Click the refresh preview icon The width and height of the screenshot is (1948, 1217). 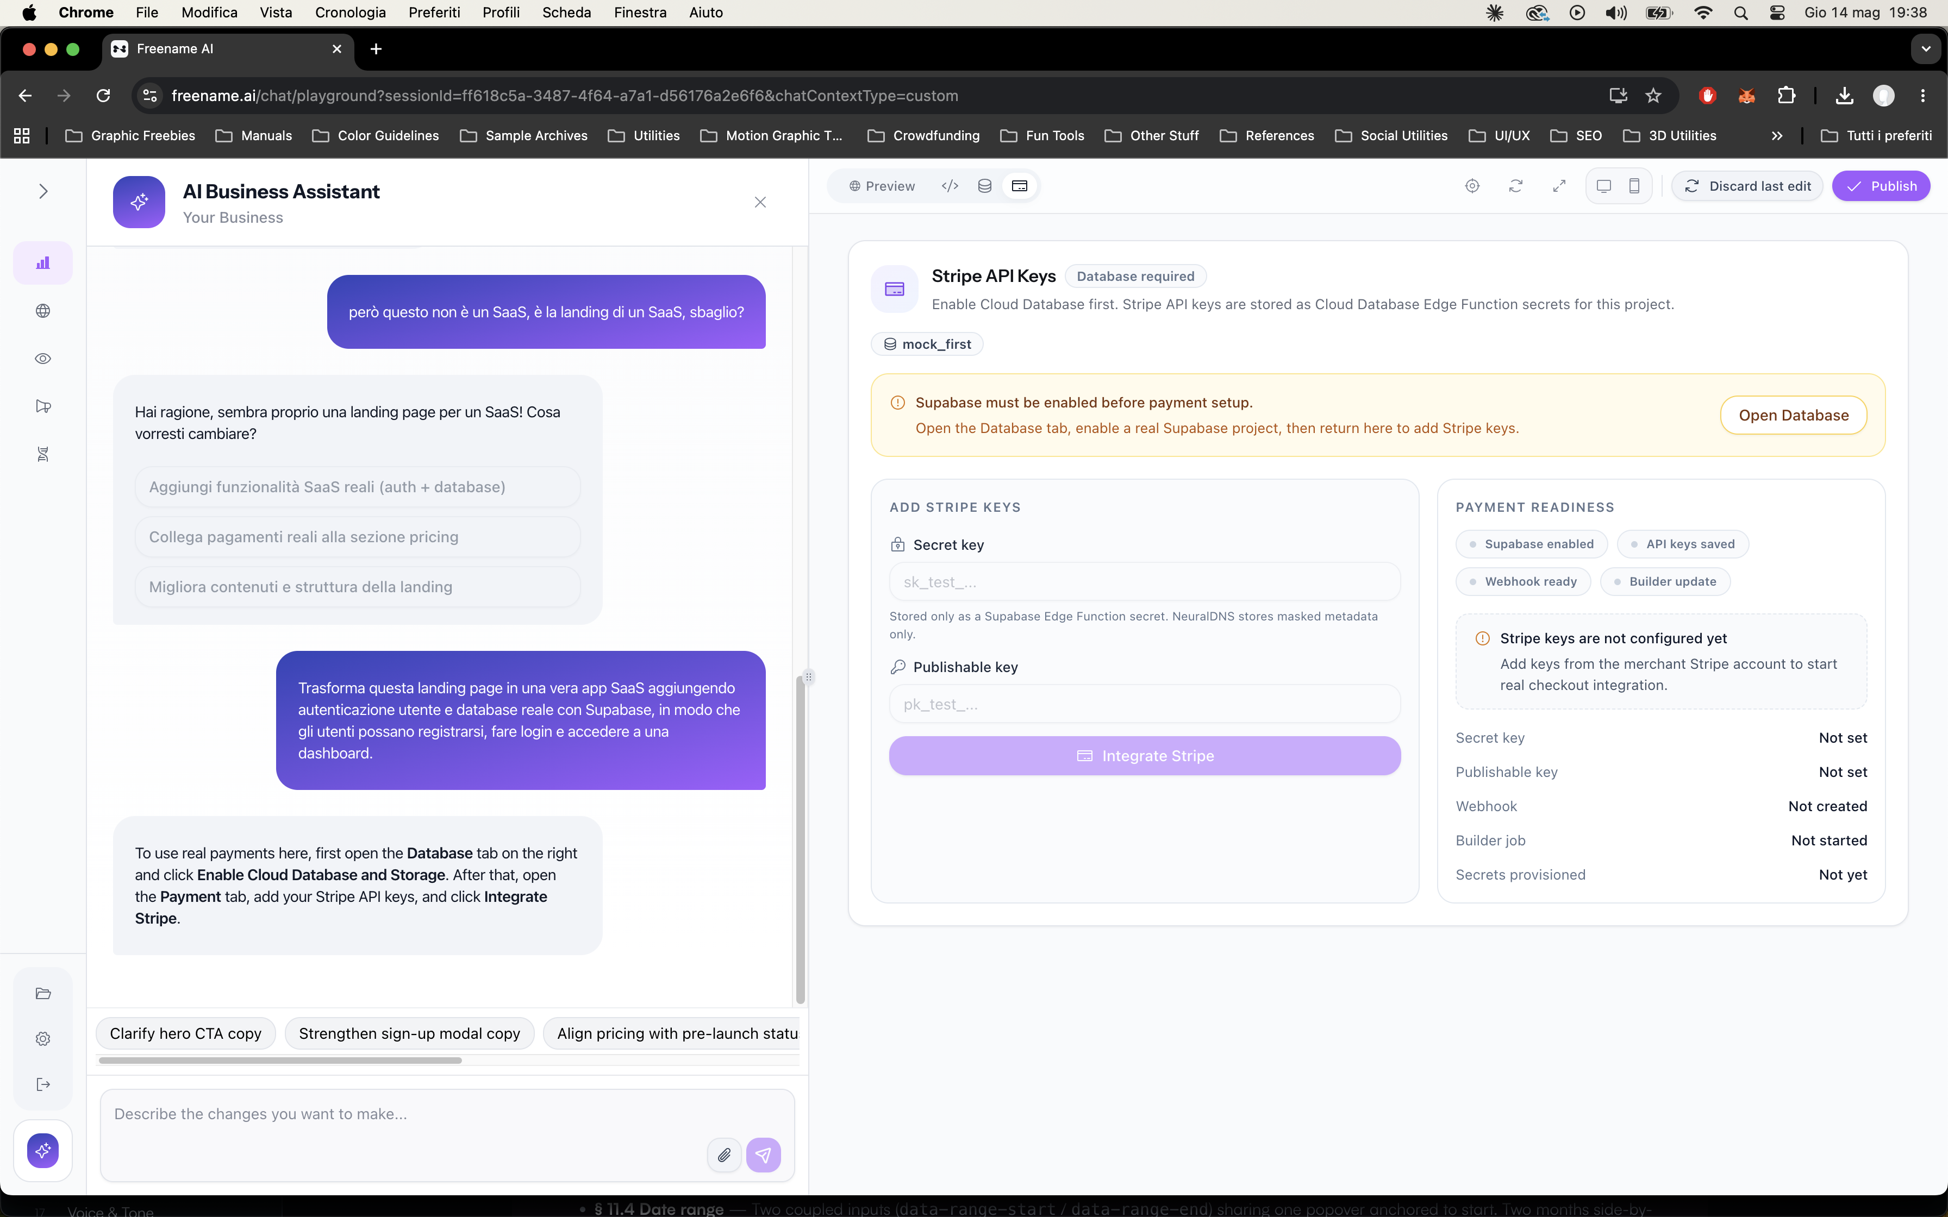1516,186
